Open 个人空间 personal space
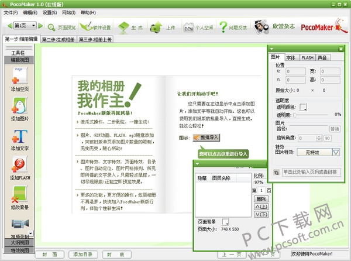The height and width of the screenshot is (261, 351). (x=198, y=28)
